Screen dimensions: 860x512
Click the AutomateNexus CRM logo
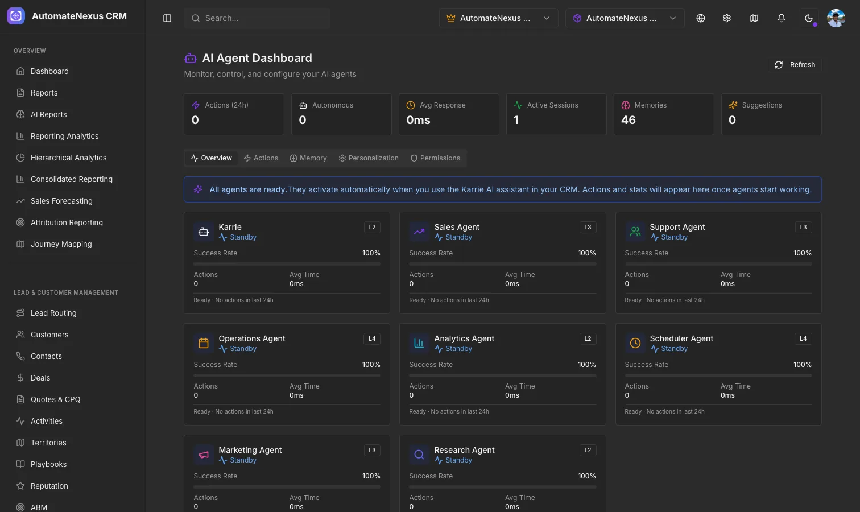[16, 16]
